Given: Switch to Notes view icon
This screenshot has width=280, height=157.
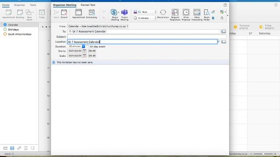Looking at the screenshot, I should (32, 148).
